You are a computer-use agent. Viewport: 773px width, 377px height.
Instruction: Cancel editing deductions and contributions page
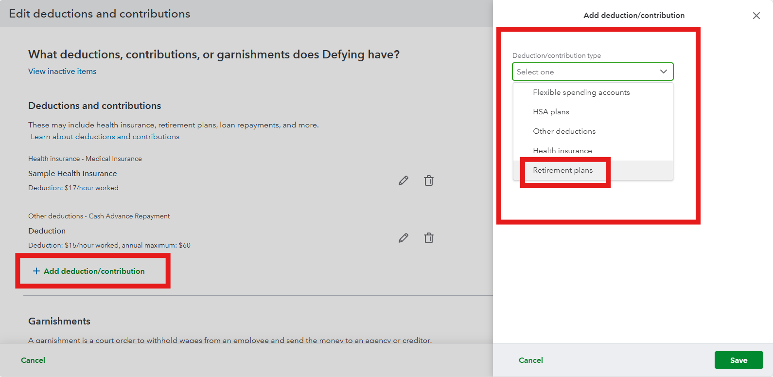(x=33, y=360)
